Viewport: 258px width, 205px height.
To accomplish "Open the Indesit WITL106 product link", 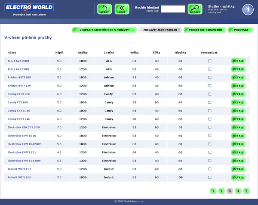I will point(19,177).
